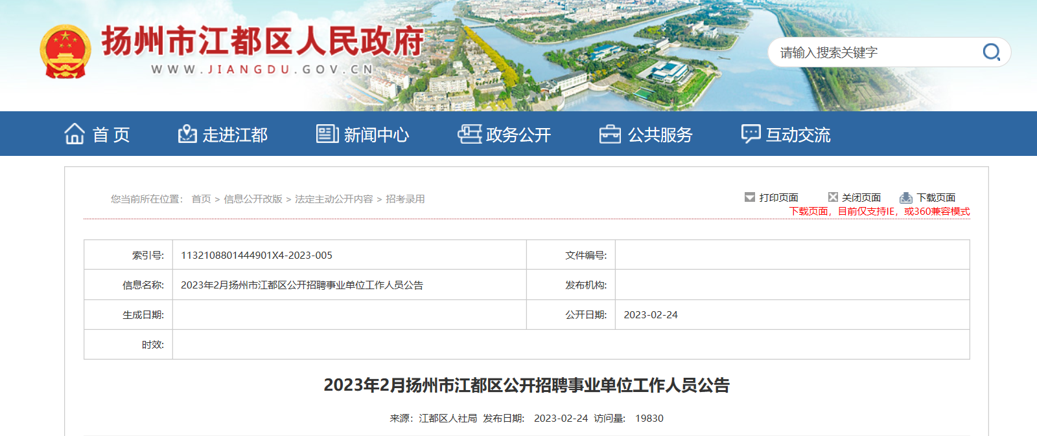Click the download icon for 下载页面
Screen dimensions: 1037x436
click(906, 198)
